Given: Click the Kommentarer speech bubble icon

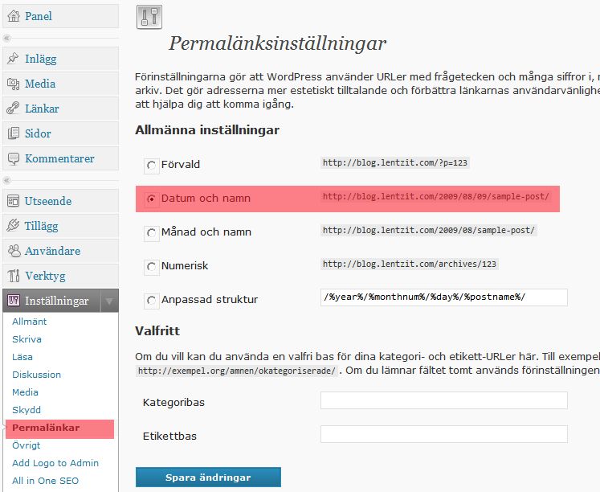Looking at the screenshot, I should 13,158.
